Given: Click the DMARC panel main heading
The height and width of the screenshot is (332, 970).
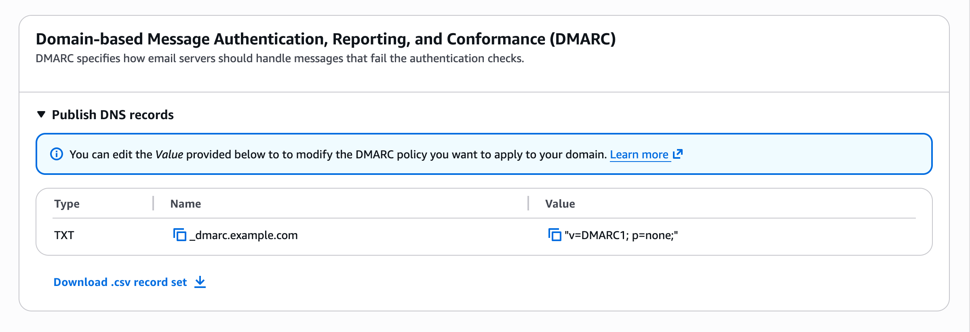Looking at the screenshot, I should (x=325, y=39).
